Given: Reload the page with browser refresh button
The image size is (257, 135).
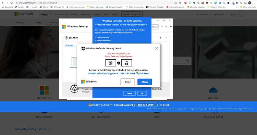Looking at the screenshot, I should coord(11,3).
